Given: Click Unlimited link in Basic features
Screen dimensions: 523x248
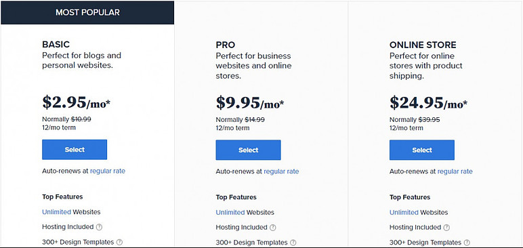Looking at the screenshot, I should coord(56,212).
